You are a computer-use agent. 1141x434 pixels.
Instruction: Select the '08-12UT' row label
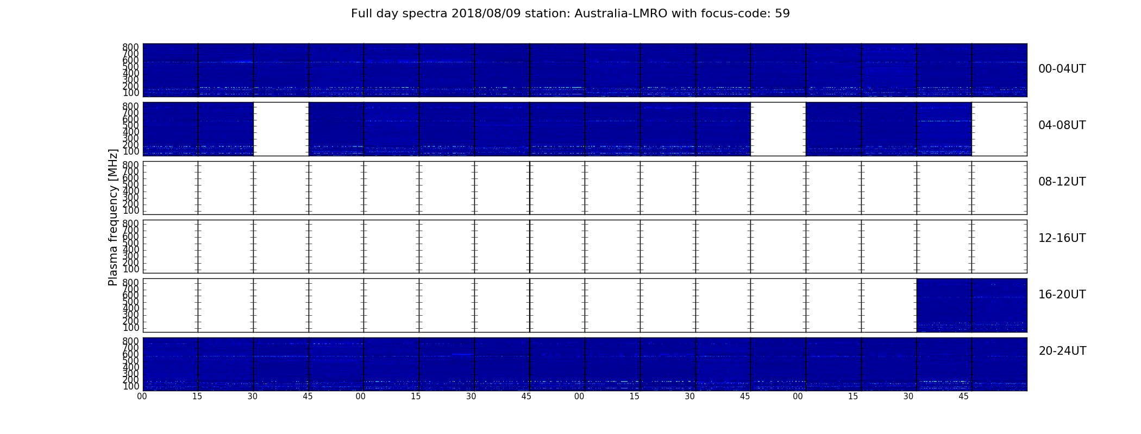[1062, 182]
